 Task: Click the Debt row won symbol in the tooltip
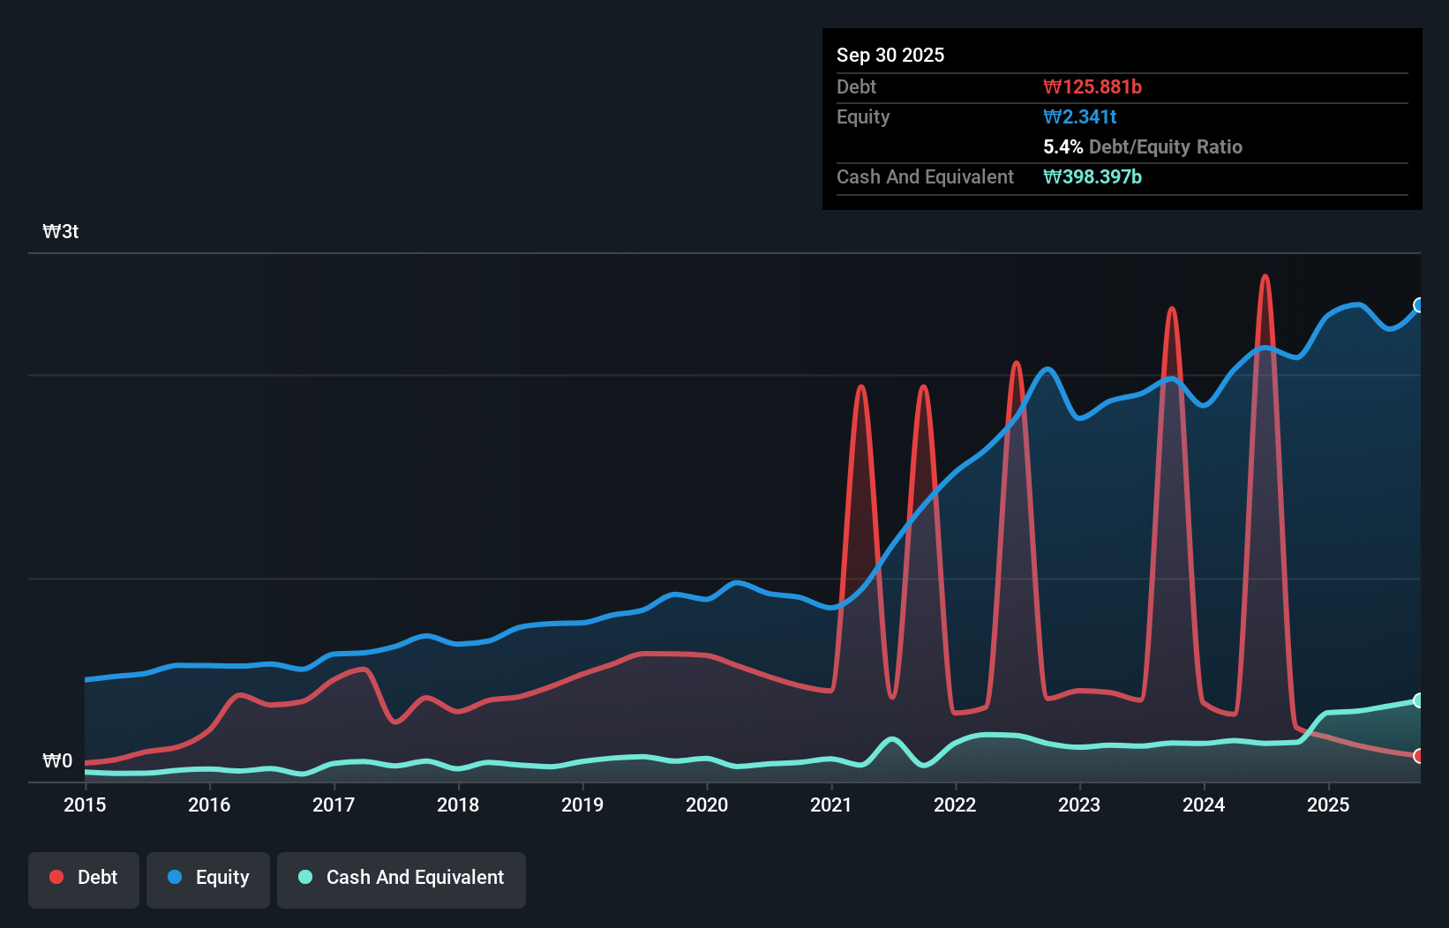pos(1051,86)
